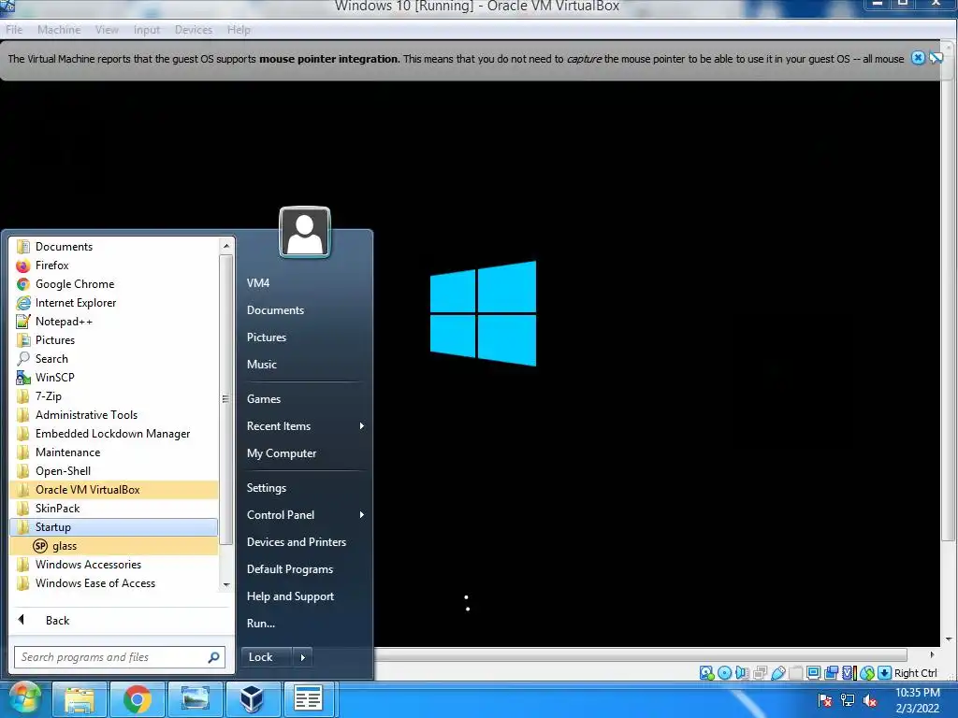Expand the 7-Zip folder
The height and width of the screenshot is (718, 958).
tap(114, 396)
